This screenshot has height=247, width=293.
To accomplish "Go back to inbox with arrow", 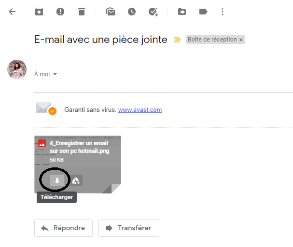I will [x=12, y=12].
